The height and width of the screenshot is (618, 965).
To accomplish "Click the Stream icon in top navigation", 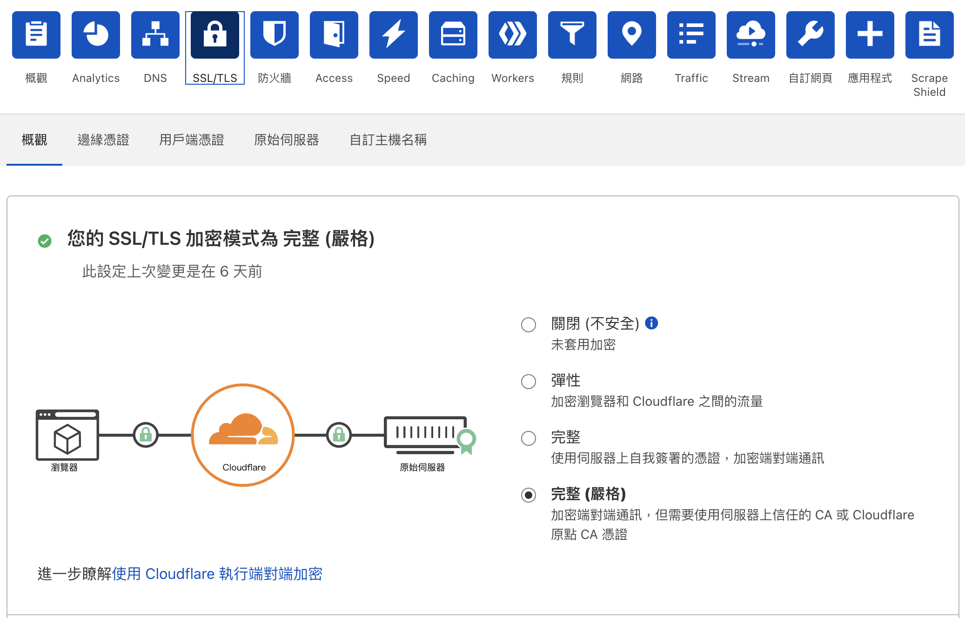I will click(747, 34).
